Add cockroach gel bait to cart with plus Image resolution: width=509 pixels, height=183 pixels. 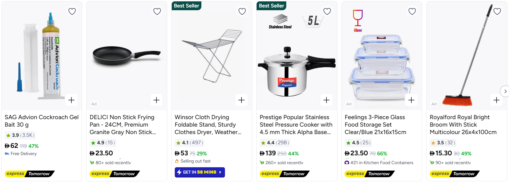71,100
